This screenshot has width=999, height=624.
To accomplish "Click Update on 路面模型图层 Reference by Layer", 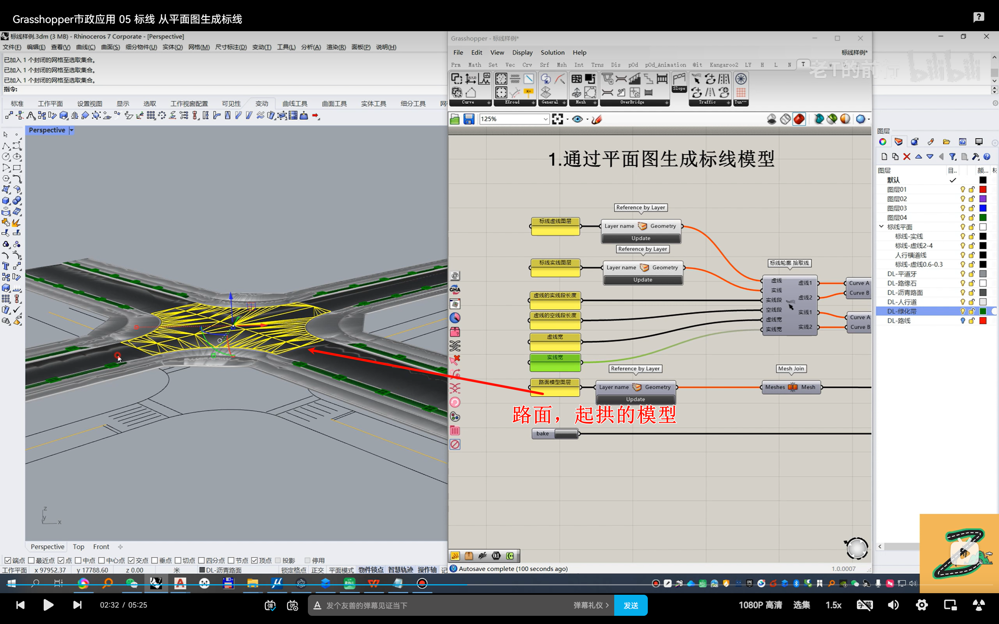I will [x=635, y=399].
